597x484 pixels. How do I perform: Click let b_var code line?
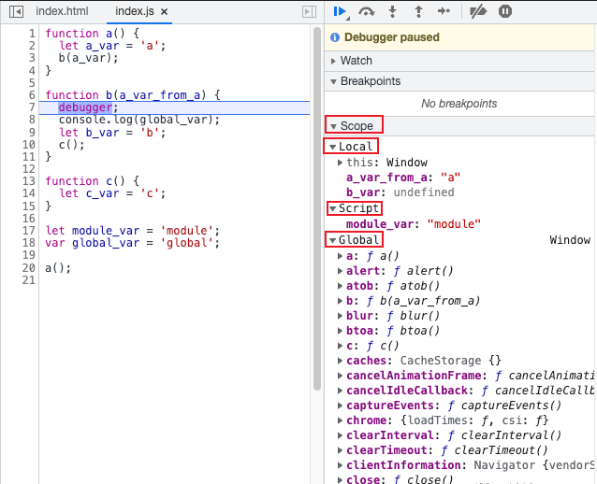click(112, 133)
